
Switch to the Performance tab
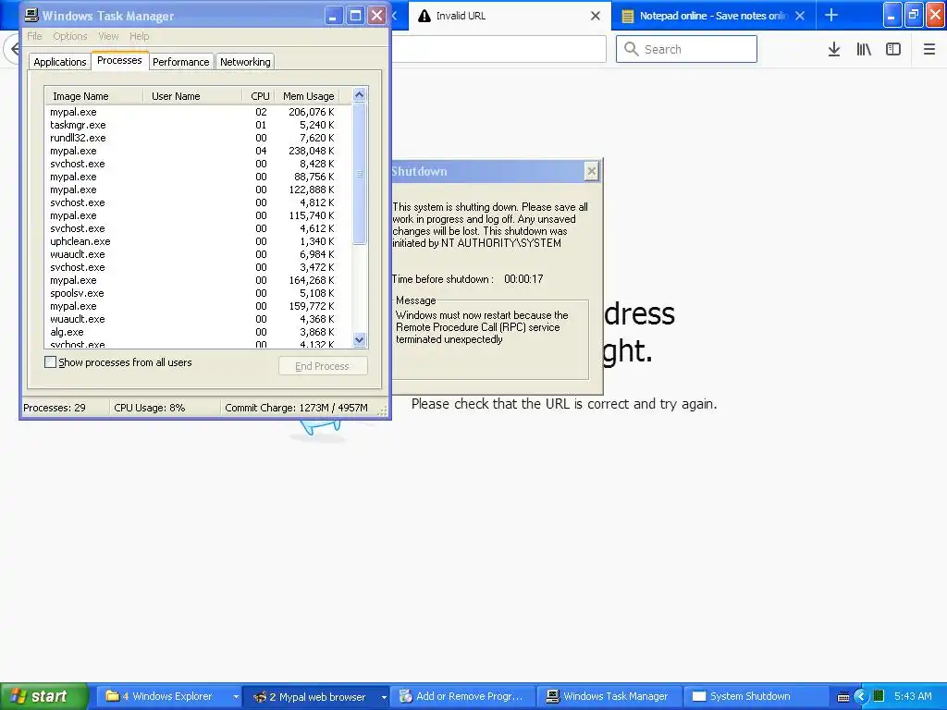click(x=180, y=62)
